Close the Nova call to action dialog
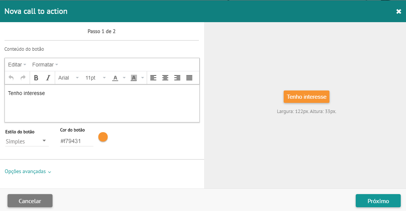 pyautogui.click(x=398, y=11)
